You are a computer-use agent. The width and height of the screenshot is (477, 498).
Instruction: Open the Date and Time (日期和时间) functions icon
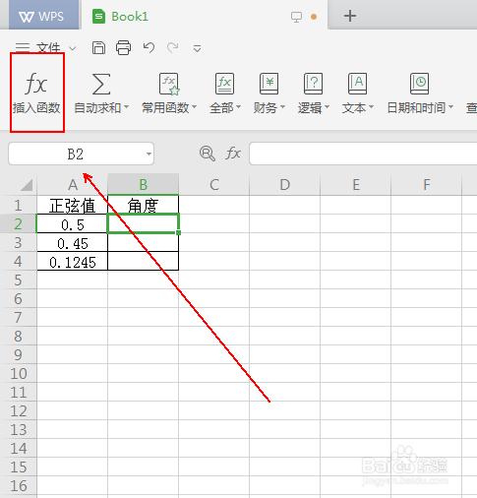pyautogui.click(x=419, y=84)
